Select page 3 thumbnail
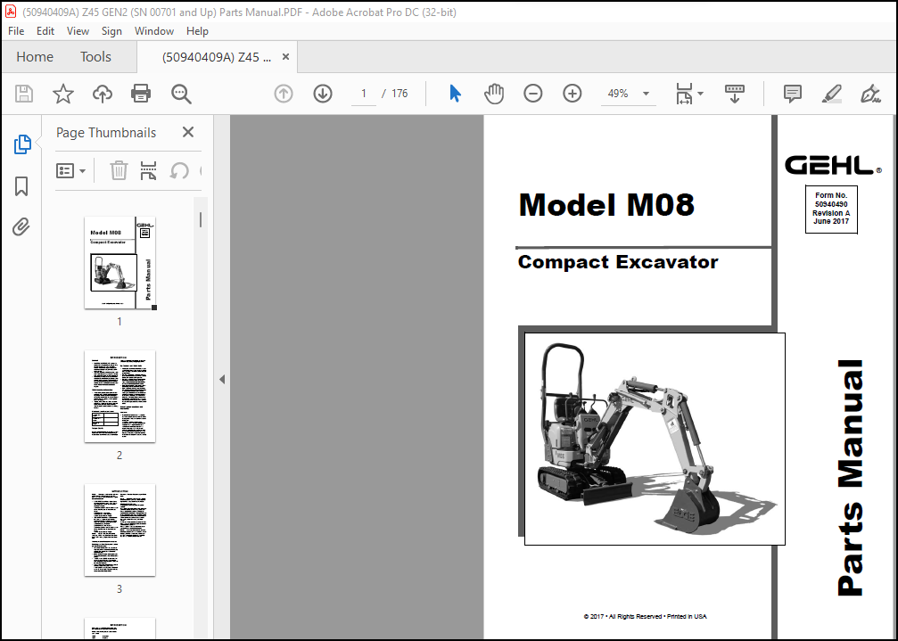898x641 pixels. click(119, 530)
